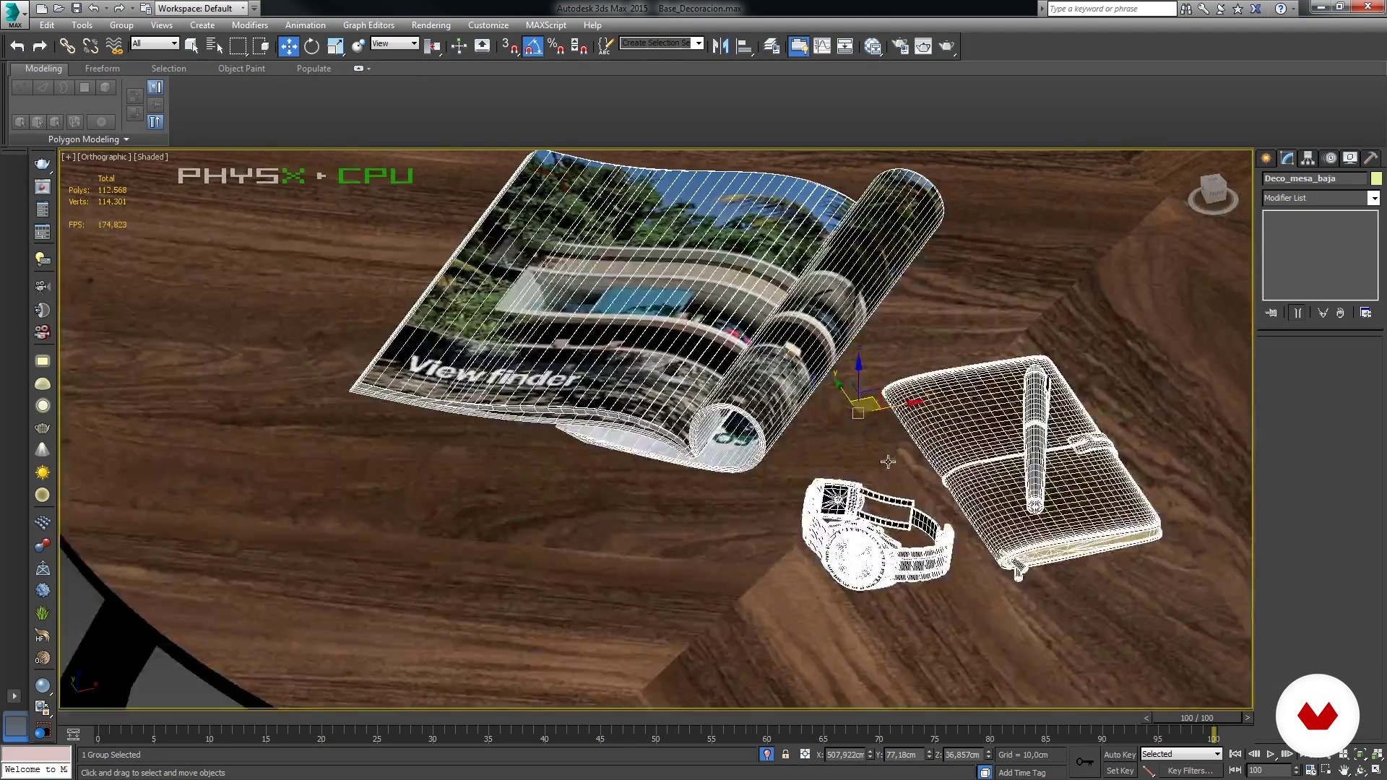
Task: Click the Redo arrow in main toolbar
Action: coord(40,46)
